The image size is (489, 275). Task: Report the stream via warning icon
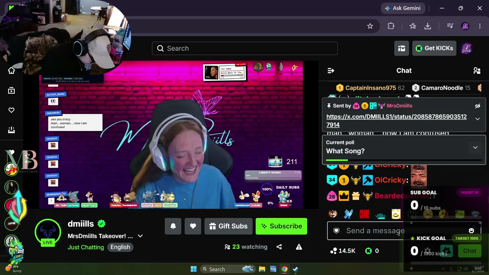click(x=299, y=247)
